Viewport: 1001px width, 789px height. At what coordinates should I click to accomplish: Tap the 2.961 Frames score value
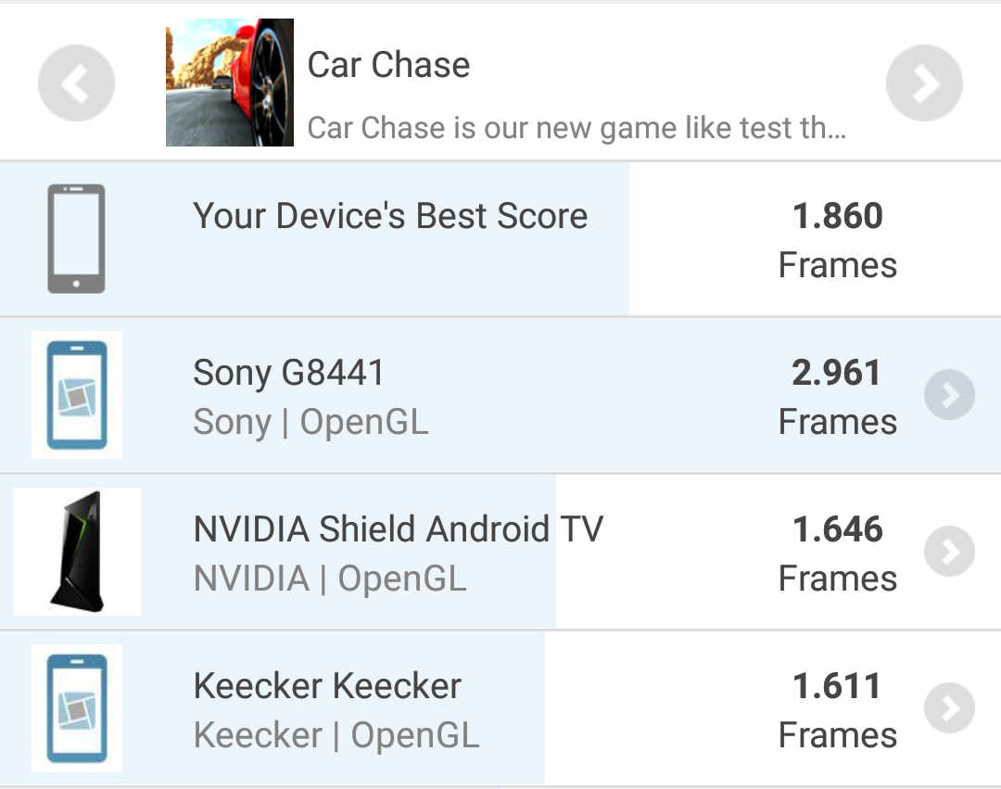click(x=838, y=397)
